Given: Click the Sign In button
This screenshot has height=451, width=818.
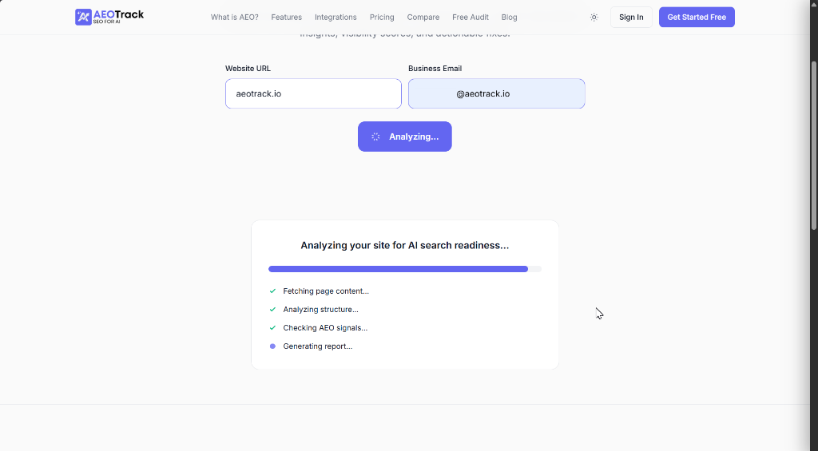Looking at the screenshot, I should point(631,18).
